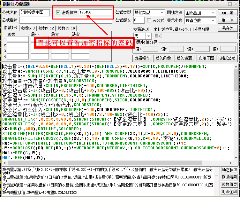Click the 值4 input field
The width and height of the screenshot is (240, 197).
coord(228,49)
